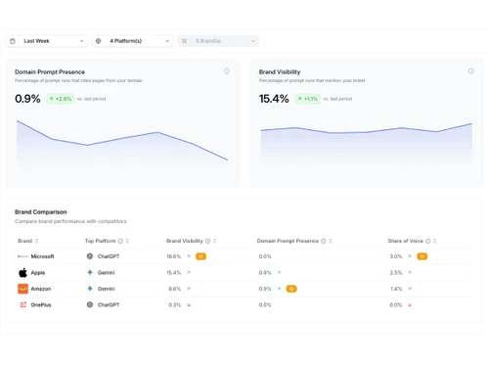The image size is (489, 367).
Task: Select the Microsoft brand row
Action: coord(244,256)
